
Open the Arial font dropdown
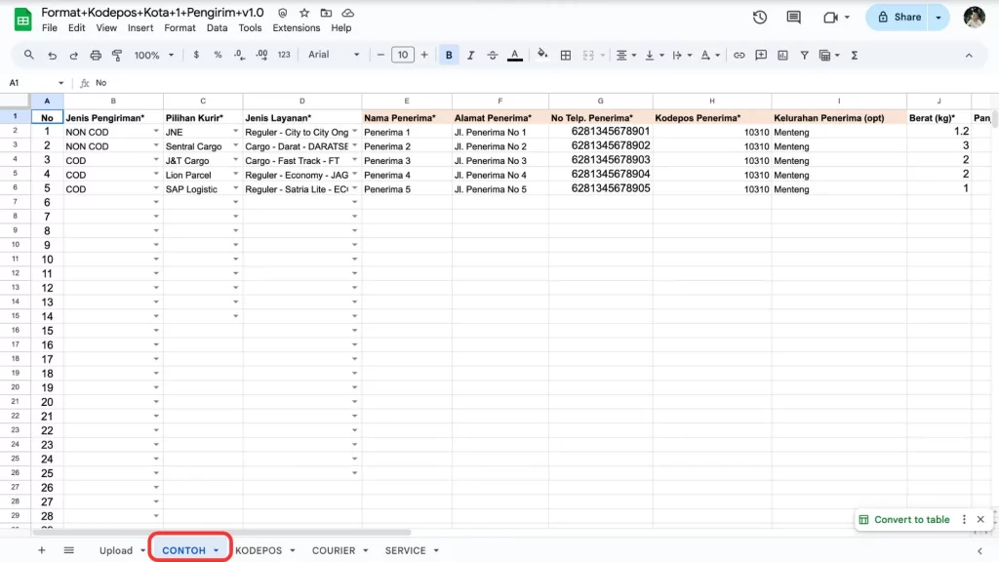(x=334, y=56)
